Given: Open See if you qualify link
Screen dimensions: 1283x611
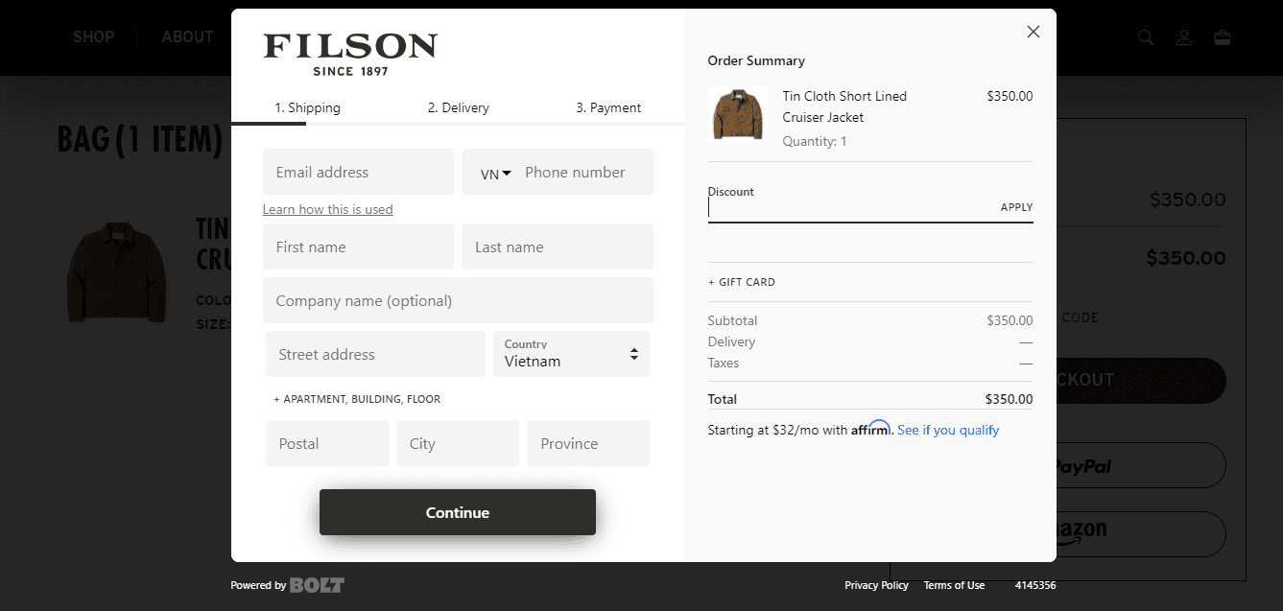Looking at the screenshot, I should tap(948, 430).
